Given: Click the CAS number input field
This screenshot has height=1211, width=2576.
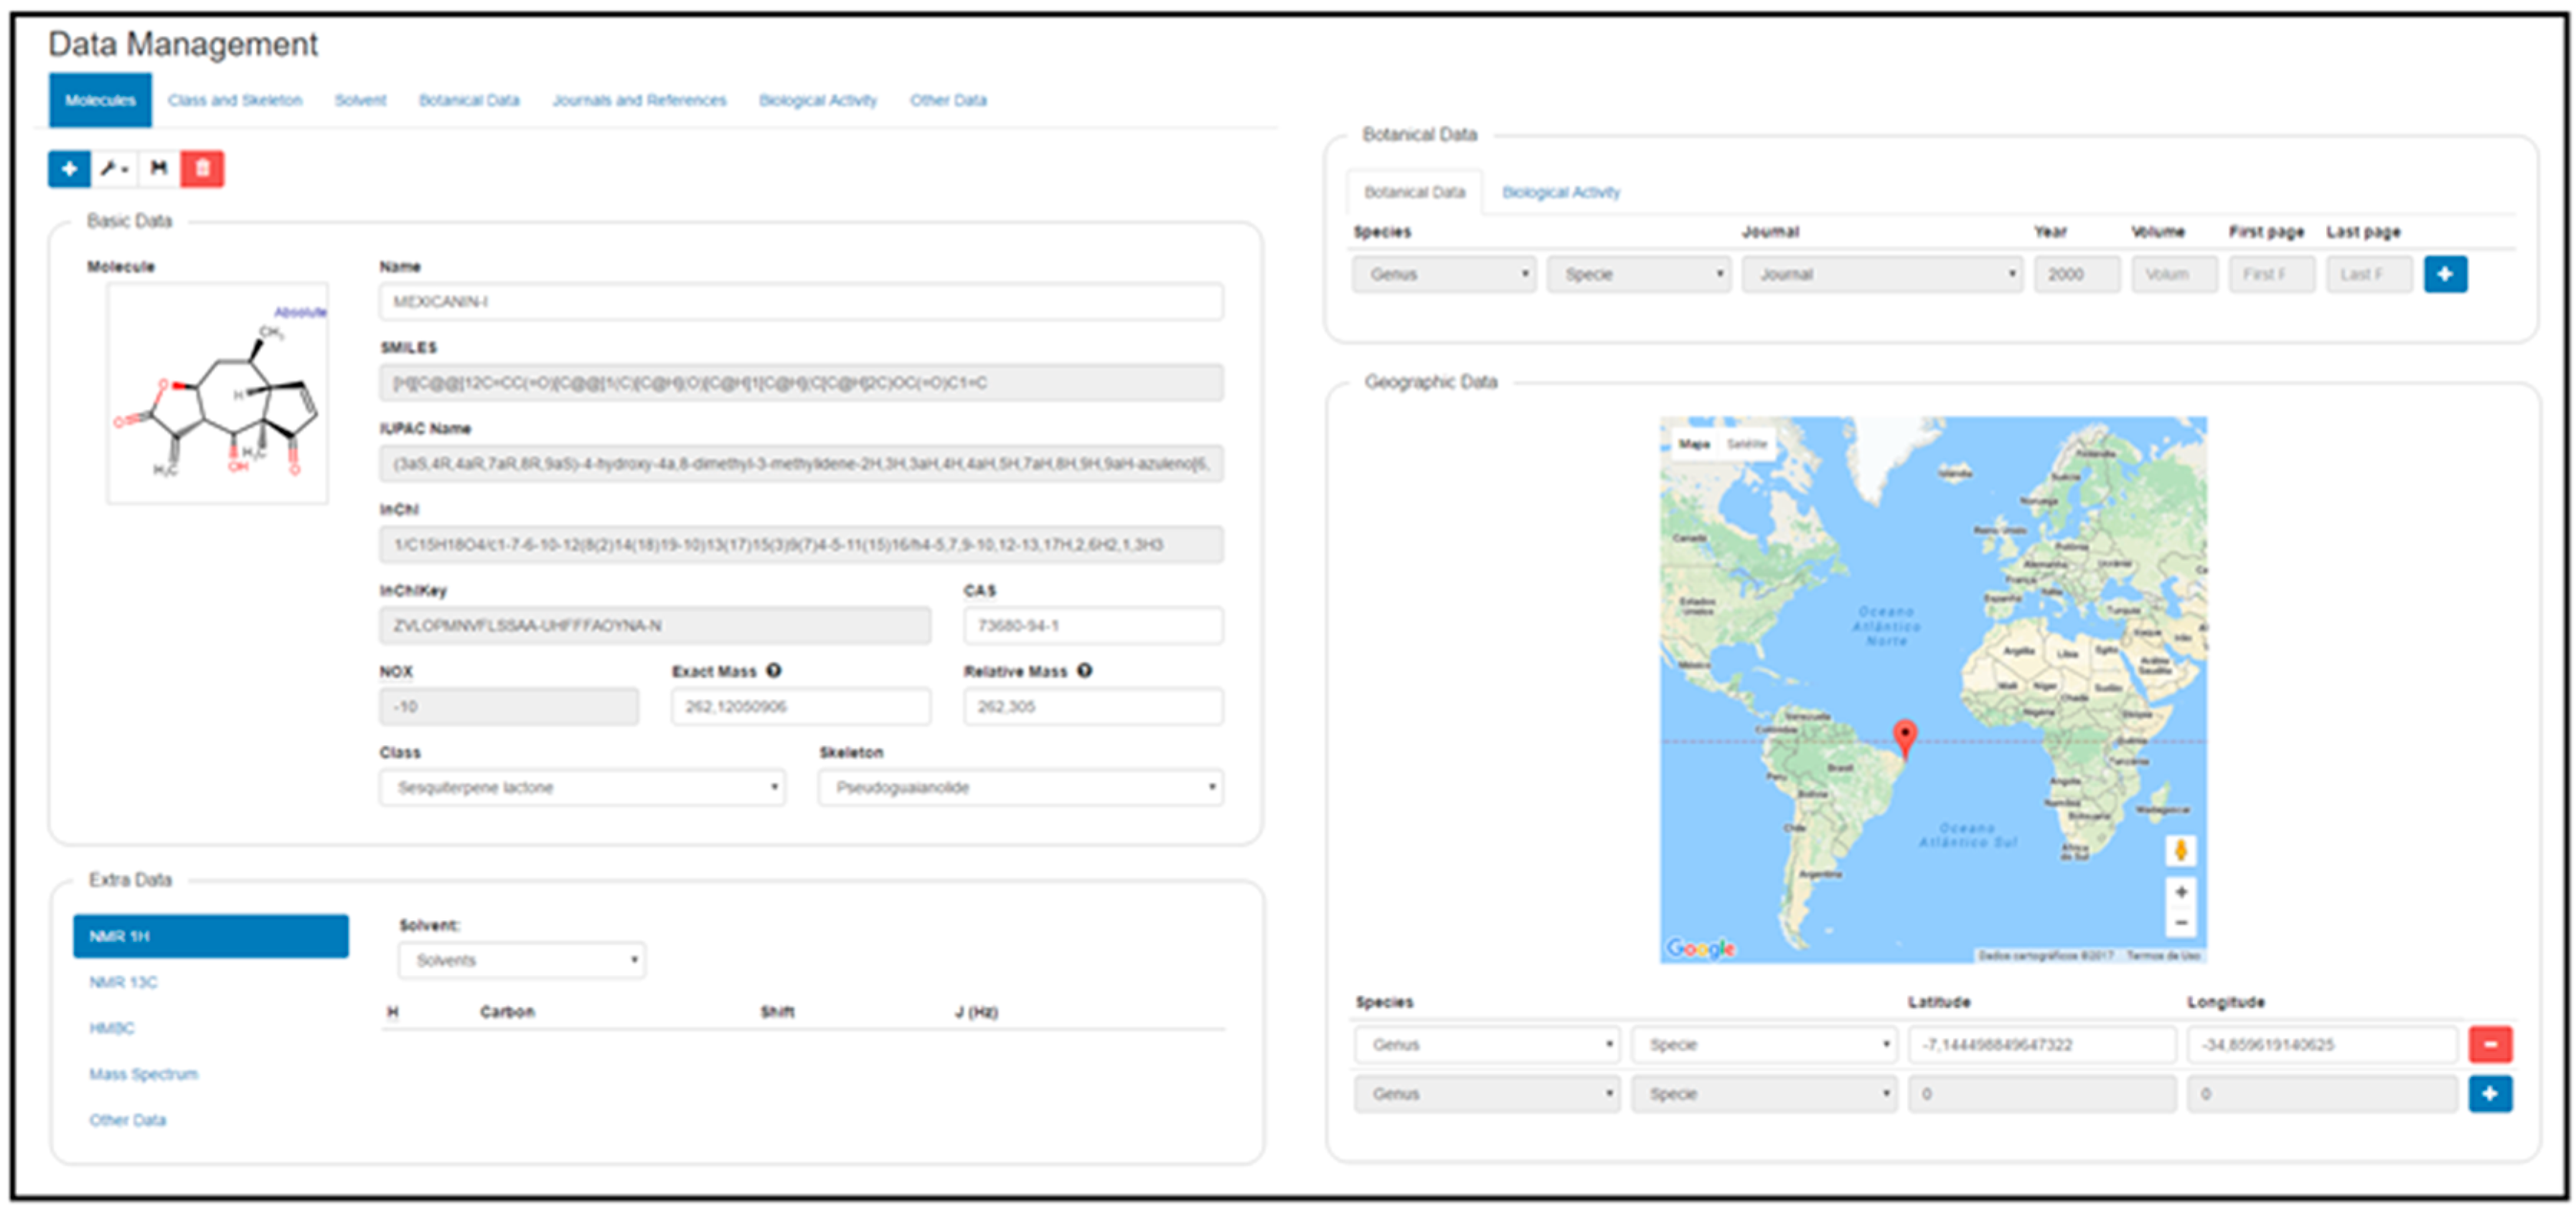Looking at the screenshot, I should pyautogui.click(x=1092, y=626).
